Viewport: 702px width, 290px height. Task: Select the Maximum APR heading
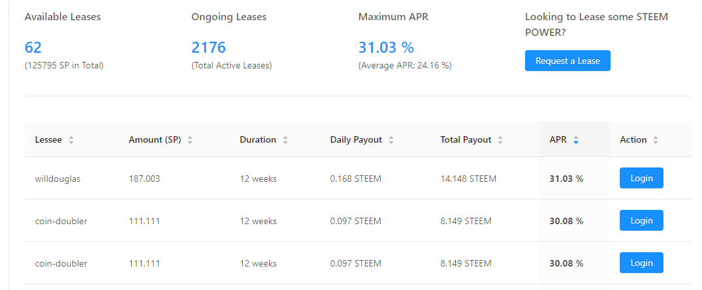coord(394,17)
